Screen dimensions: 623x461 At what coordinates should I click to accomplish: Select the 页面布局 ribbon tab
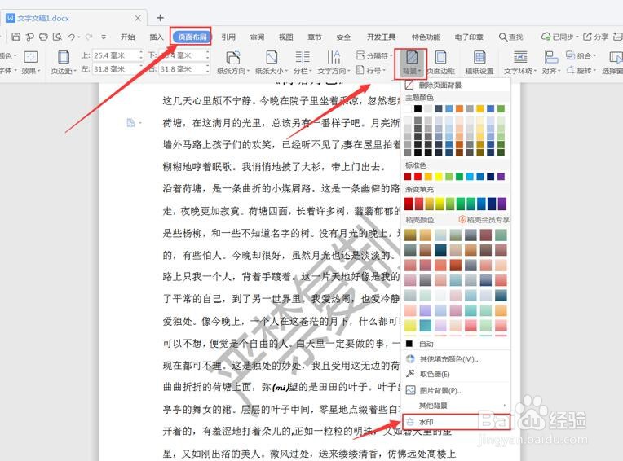[192, 37]
